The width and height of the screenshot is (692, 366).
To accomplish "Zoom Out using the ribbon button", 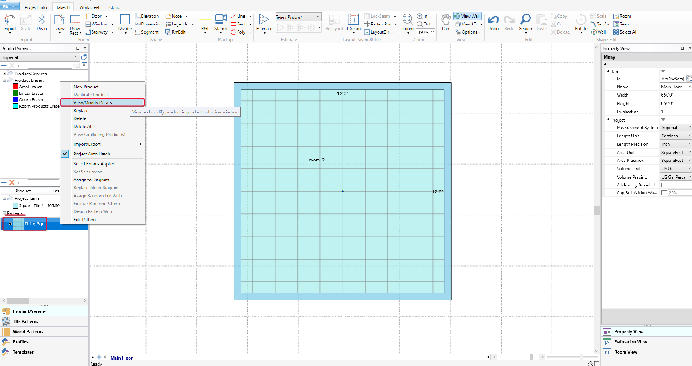I will click(x=423, y=24).
